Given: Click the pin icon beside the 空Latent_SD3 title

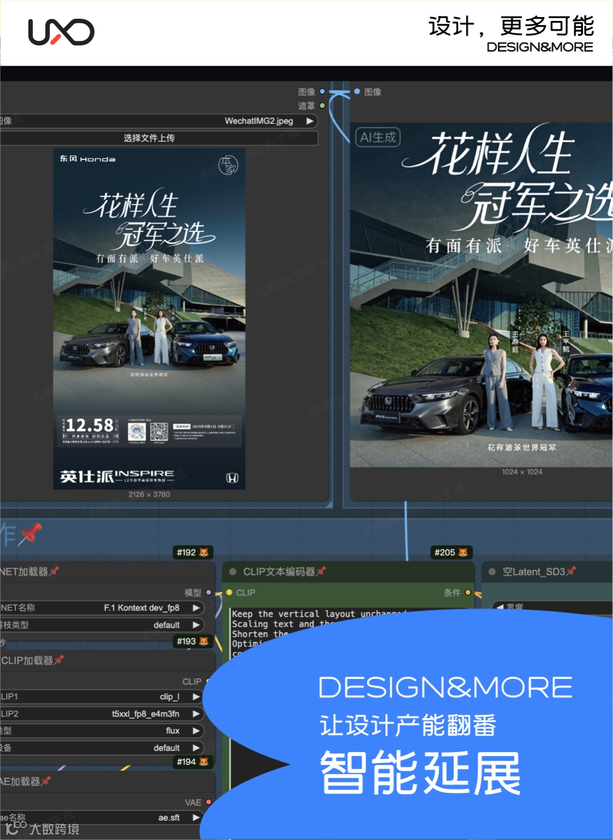Looking at the screenshot, I should click(571, 572).
